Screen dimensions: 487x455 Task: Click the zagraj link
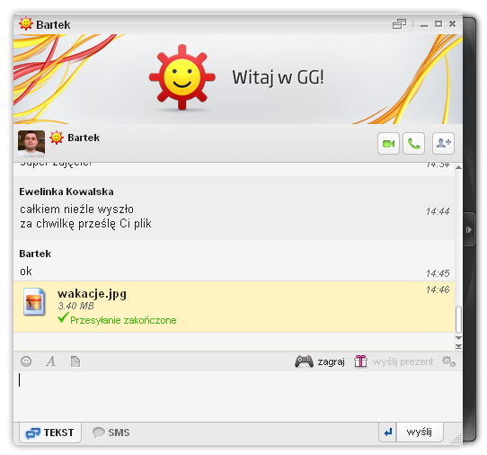331,361
